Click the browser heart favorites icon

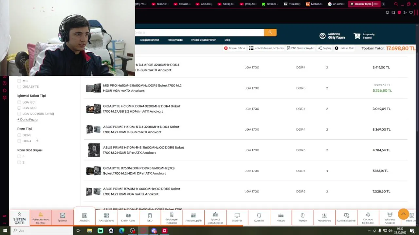[x=411, y=12]
